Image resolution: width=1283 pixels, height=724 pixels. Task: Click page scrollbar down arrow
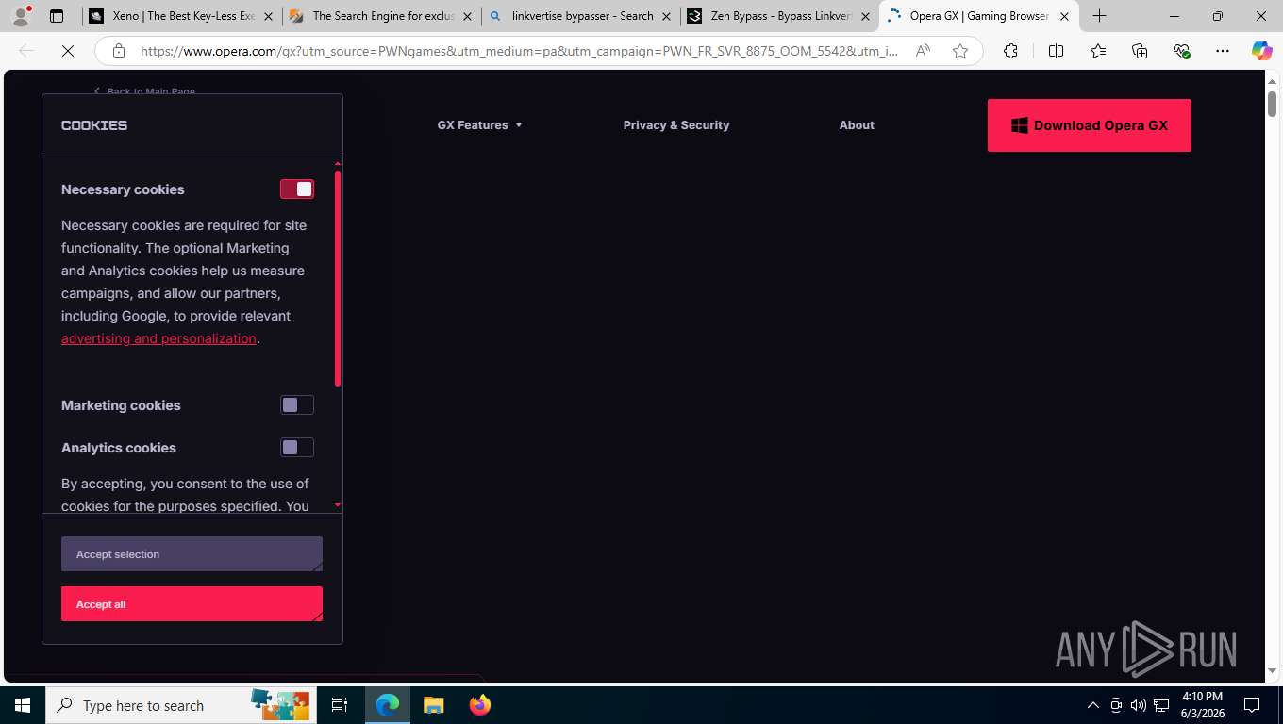[x=1272, y=671]
